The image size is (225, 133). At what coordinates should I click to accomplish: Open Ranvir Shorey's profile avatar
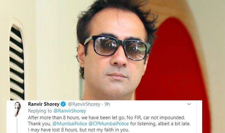(17, 109)
